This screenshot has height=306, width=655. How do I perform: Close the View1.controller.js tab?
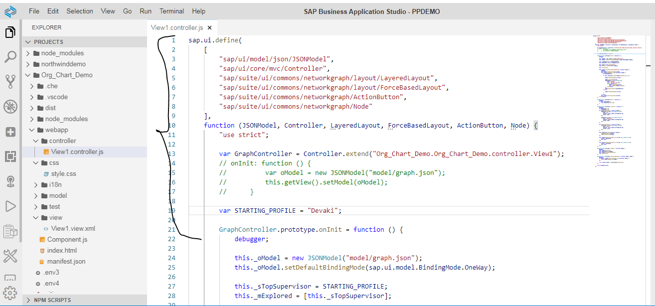(209, 28)
